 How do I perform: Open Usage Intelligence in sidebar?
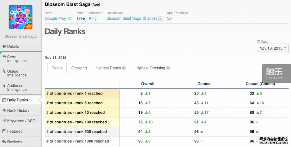tap(21, 73)
